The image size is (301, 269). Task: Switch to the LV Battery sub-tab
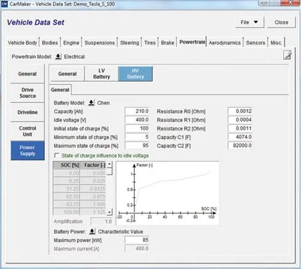102,74
